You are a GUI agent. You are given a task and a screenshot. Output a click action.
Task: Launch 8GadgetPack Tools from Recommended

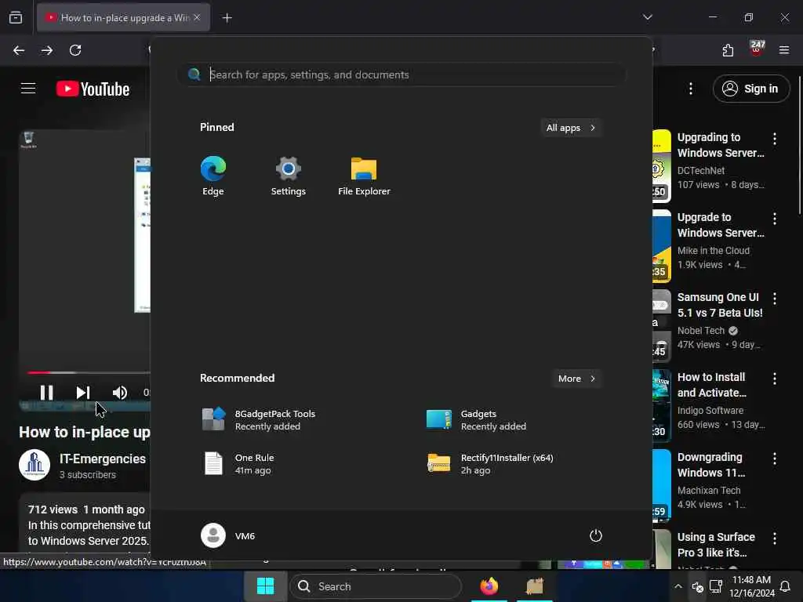tap(259, 419)
